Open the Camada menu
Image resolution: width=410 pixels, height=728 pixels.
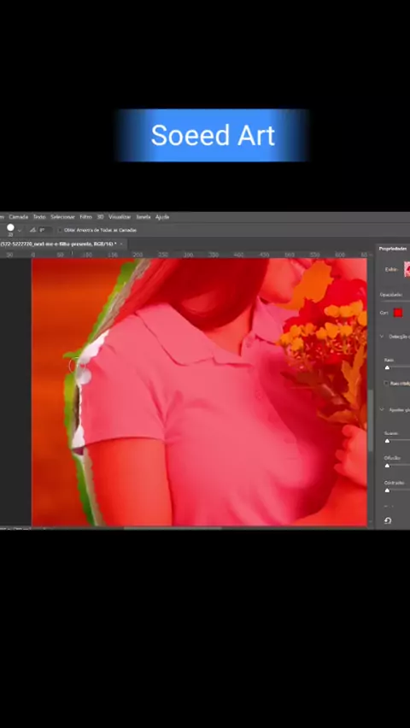tap(19, 217)
